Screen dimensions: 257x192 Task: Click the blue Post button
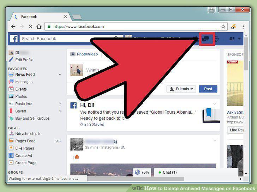[208, 89]
